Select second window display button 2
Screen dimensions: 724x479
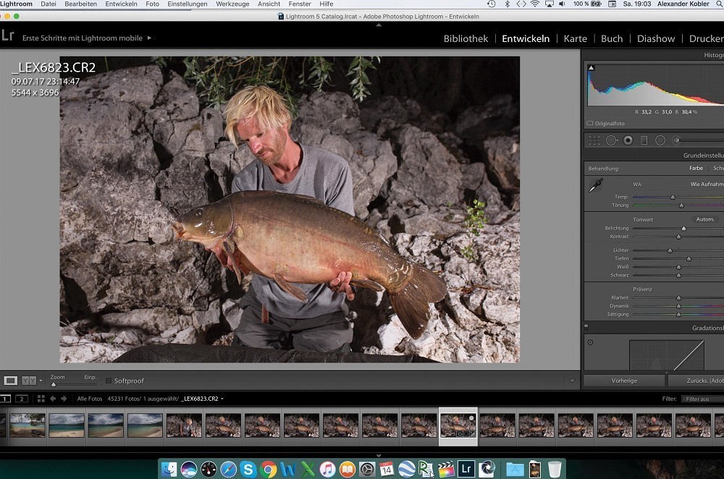pos(22,399)
